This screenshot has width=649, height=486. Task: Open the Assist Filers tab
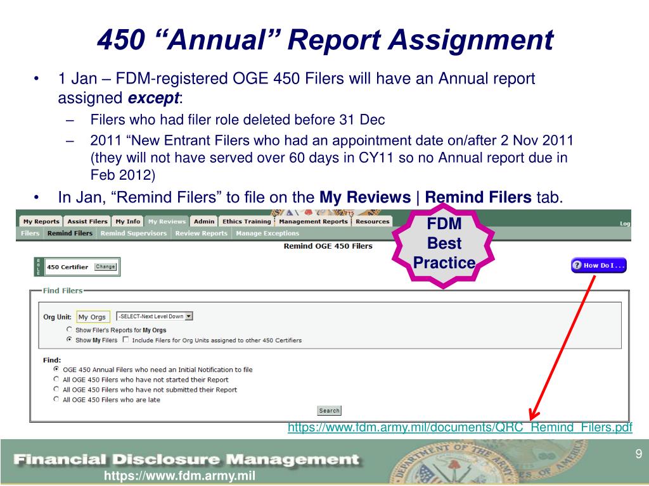(x=87, y=221)
